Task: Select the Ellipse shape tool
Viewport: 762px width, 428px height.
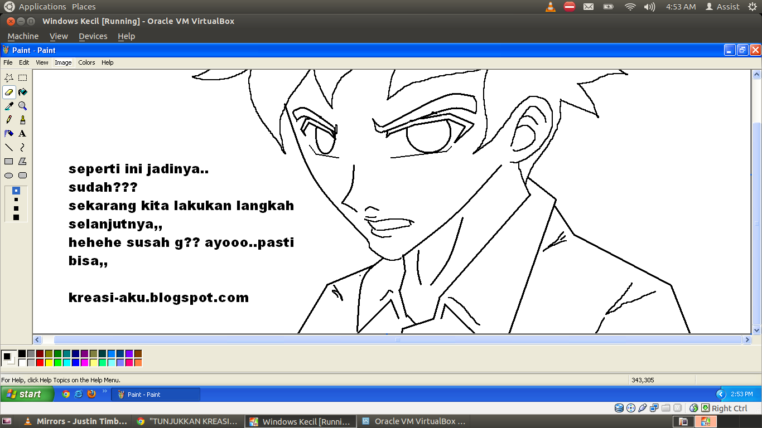Action: 9,176
